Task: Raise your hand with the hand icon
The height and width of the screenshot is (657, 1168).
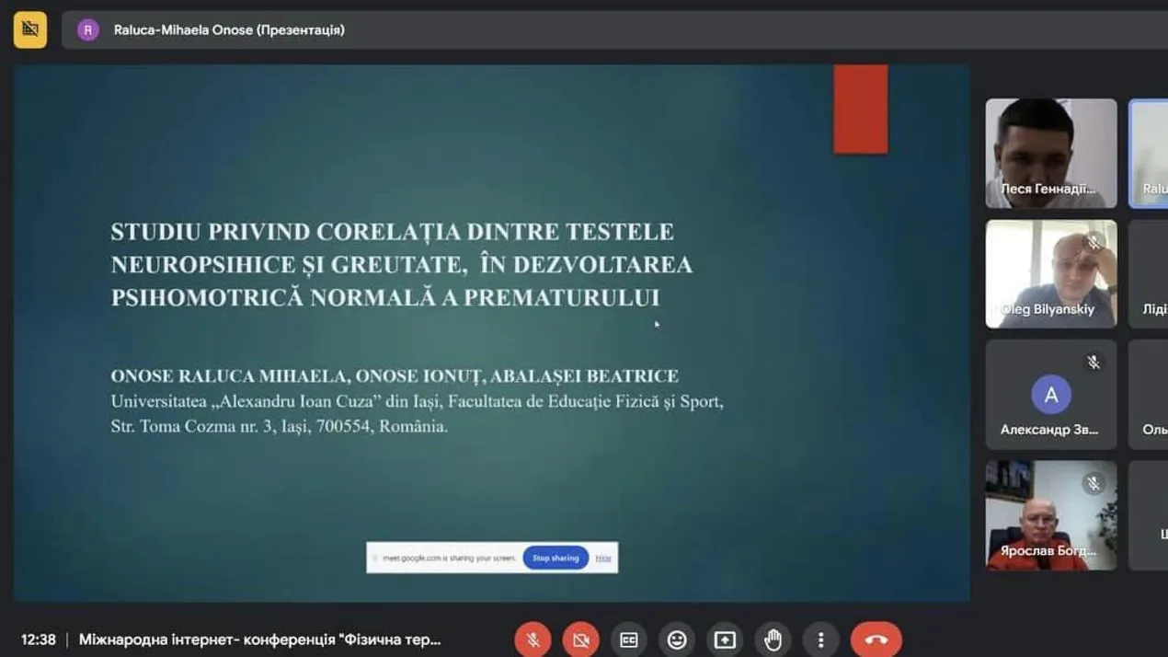Action: point(773,640)
